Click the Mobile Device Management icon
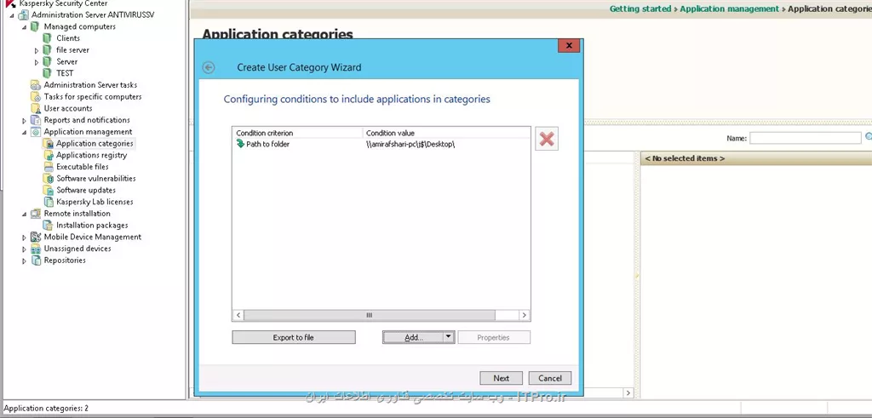This screenshot has width=872, height=418. [x=35, y=237]
